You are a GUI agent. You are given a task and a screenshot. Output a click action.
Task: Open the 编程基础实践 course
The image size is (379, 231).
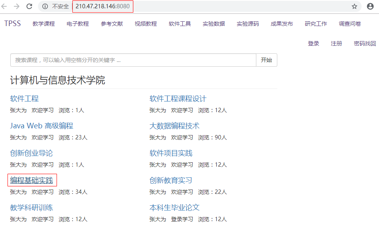tap(31, 180)
